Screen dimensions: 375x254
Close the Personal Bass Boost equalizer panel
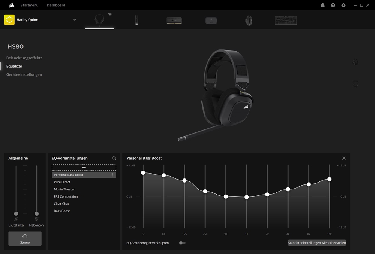[x=344, y=158]
